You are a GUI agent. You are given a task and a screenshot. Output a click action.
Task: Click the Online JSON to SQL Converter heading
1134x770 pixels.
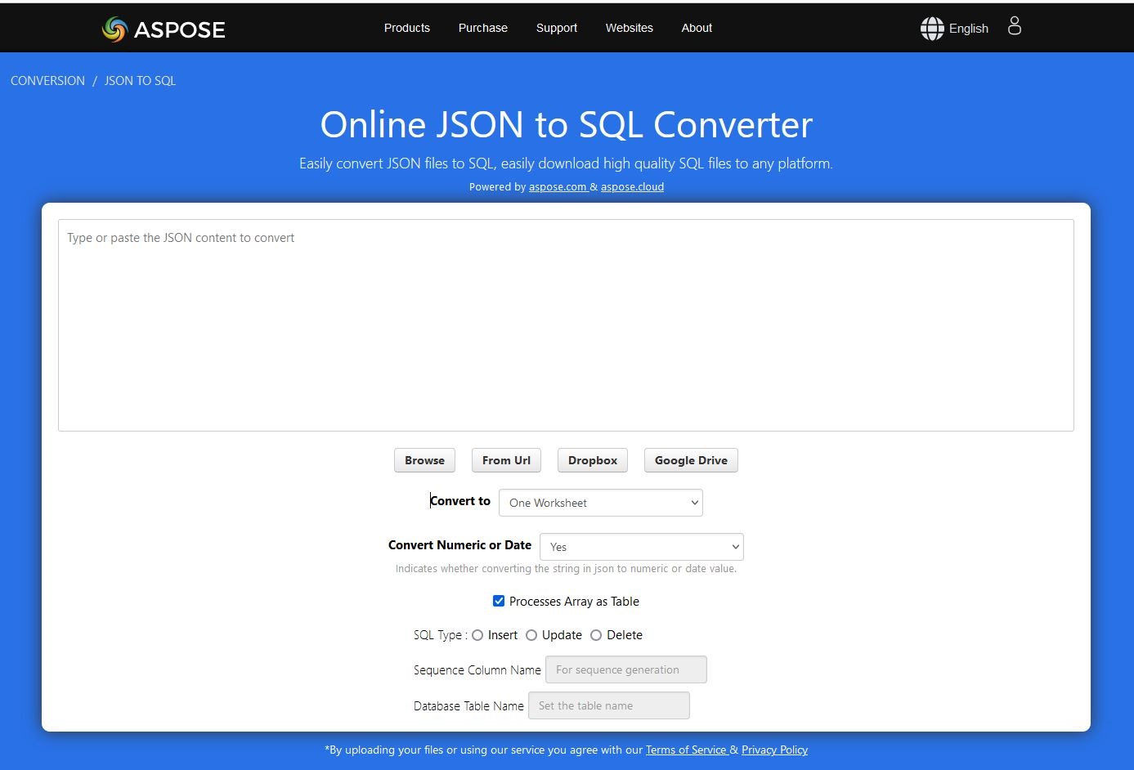pyautogui.click(x=567, y=125)
